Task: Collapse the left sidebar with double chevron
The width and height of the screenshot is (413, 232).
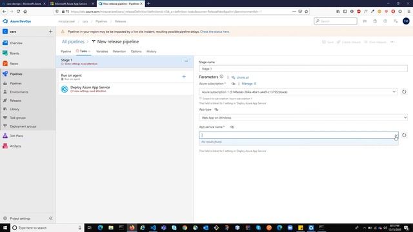Action: click(50, 218)
